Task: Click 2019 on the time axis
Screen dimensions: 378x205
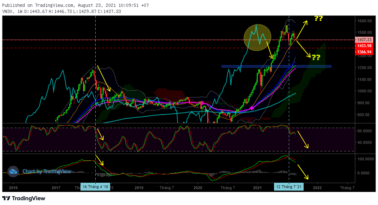Action: click(139, 187)
